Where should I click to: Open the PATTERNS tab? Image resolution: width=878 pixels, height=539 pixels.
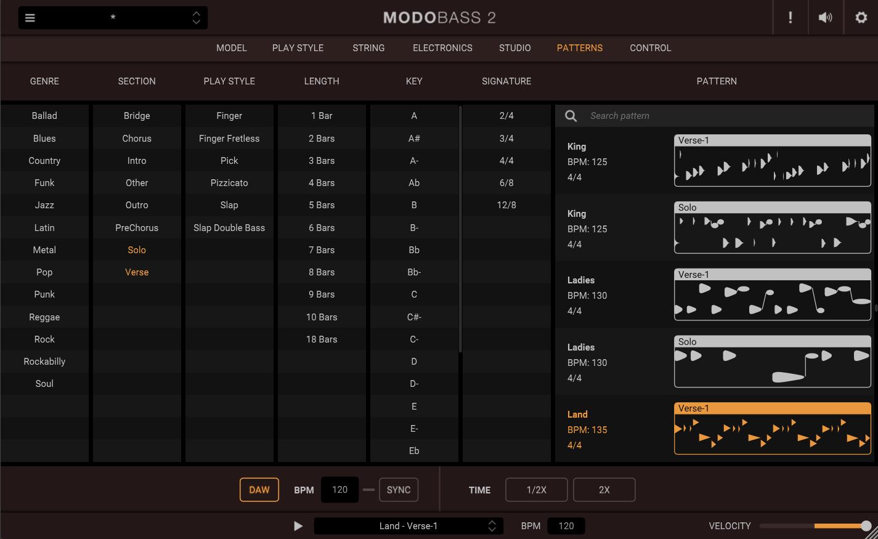580,48
